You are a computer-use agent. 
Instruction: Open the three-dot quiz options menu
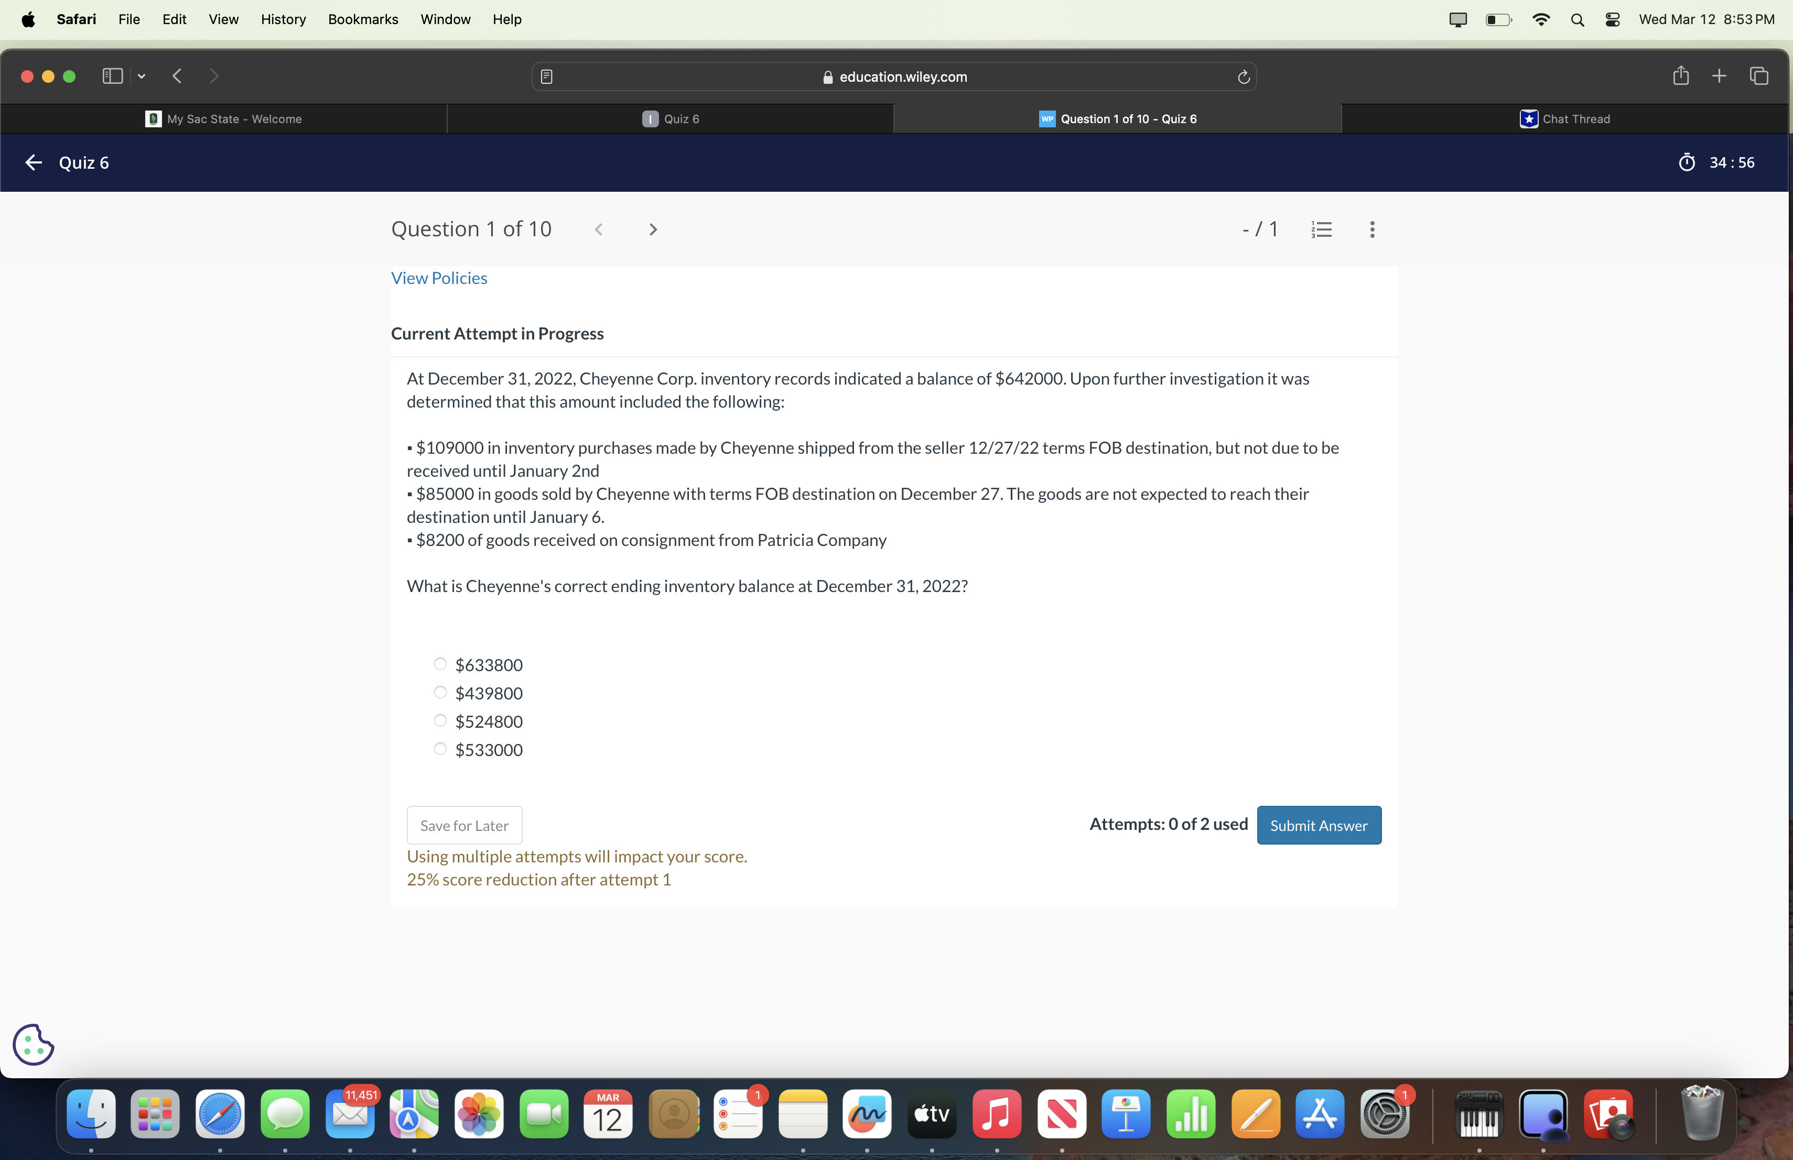click(1372, 229)
